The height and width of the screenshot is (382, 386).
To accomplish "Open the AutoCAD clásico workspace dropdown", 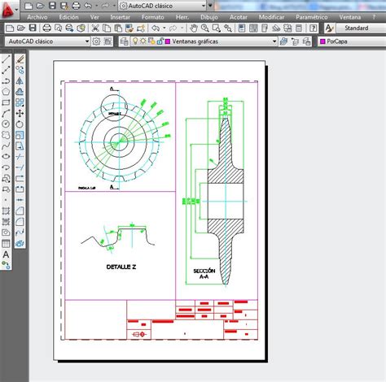I will (48, 41).
